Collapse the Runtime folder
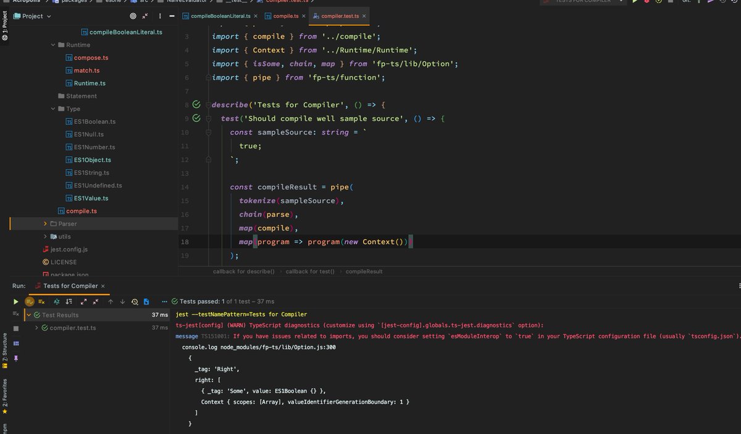Image resolution: width=741 pixels, height=434 pixels. click(x=53, y=45)
